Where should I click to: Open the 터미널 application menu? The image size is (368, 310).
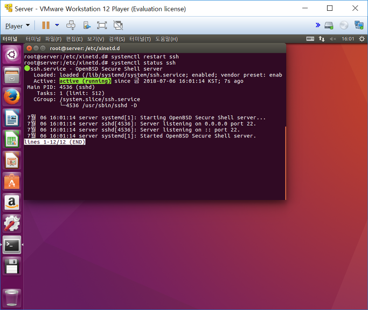(x=33, y=39)
